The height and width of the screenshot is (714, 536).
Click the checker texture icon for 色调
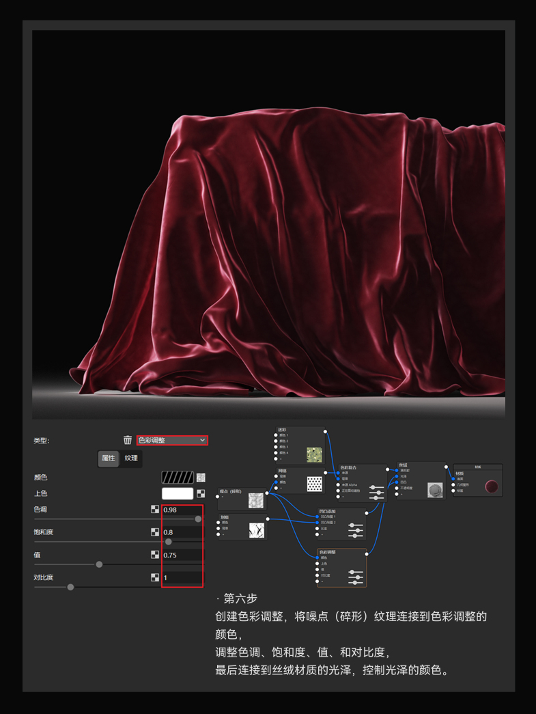[155, 509]
